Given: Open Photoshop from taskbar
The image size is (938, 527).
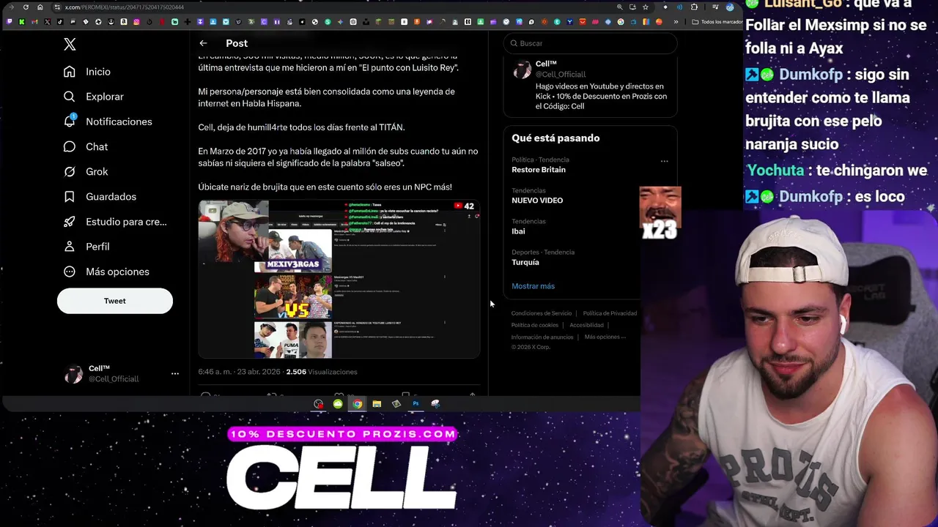Looking at the screenshot, I should [x=416, y=404].
